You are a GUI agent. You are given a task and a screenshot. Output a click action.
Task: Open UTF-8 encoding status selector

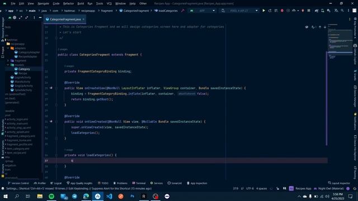click(x=250, y=189)
